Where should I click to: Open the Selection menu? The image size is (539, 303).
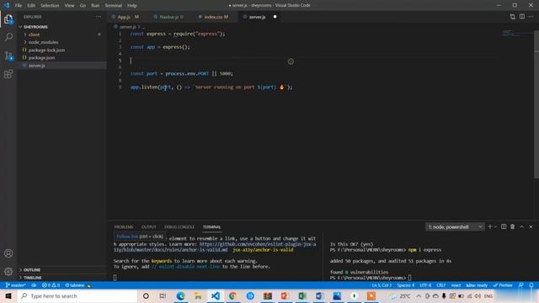coord(50,6)
